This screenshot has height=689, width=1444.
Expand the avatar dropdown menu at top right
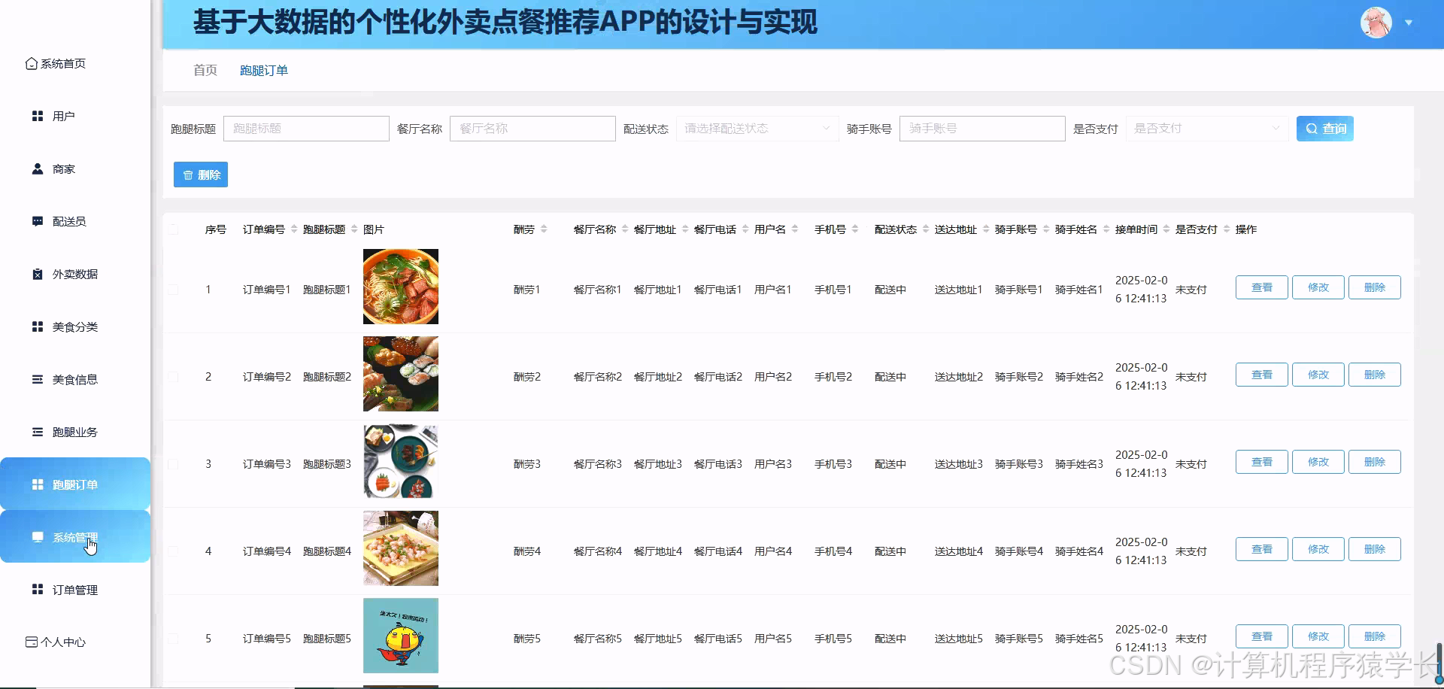click(1408, 23)
